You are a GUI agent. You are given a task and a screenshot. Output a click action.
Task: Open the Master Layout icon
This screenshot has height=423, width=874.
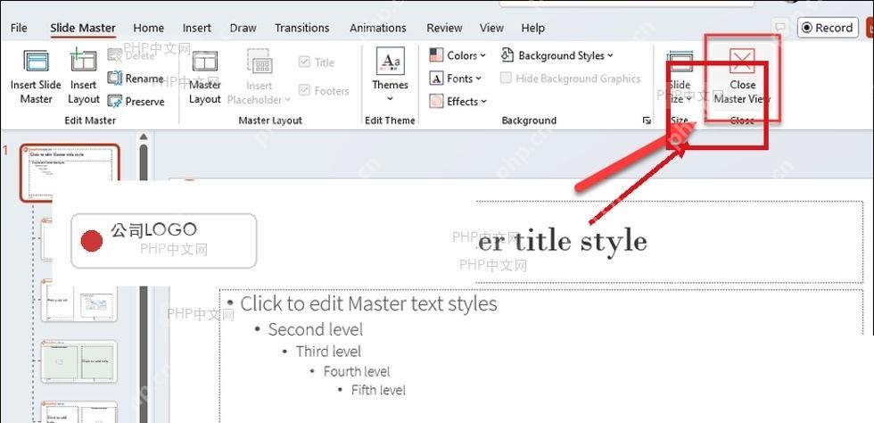(204, 62)
